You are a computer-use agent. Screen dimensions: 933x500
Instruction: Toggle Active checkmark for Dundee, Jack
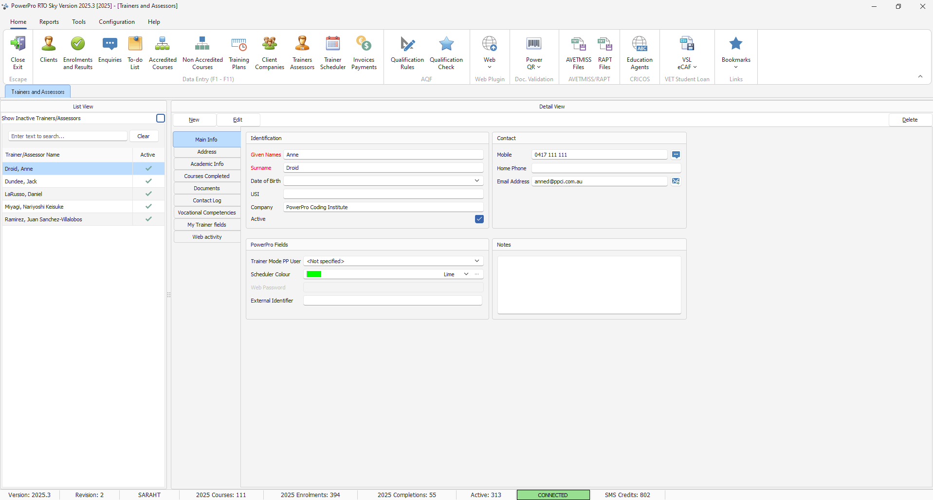tap(148, 181)
